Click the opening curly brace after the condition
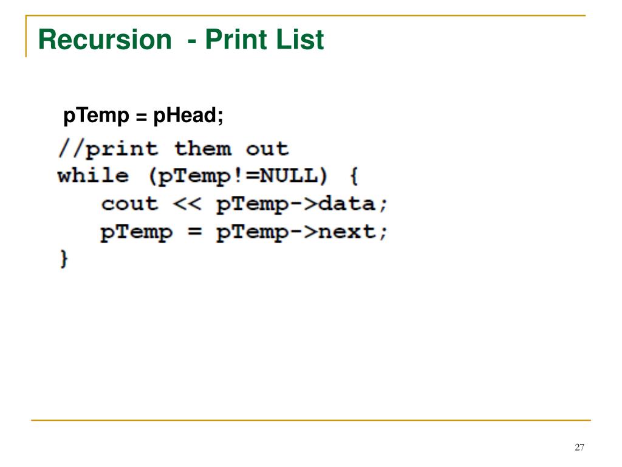 (x=354, y=176)
